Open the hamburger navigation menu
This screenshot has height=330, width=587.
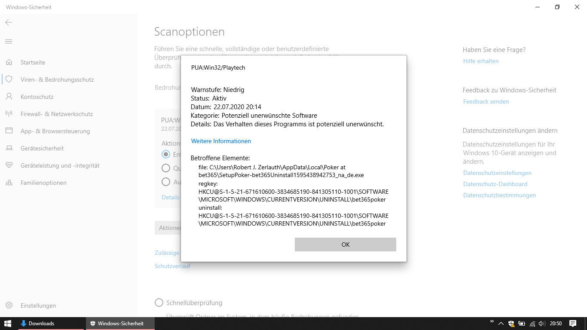[9, 41]
